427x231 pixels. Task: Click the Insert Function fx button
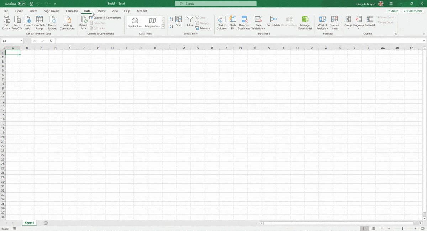(x=51, y=41)
